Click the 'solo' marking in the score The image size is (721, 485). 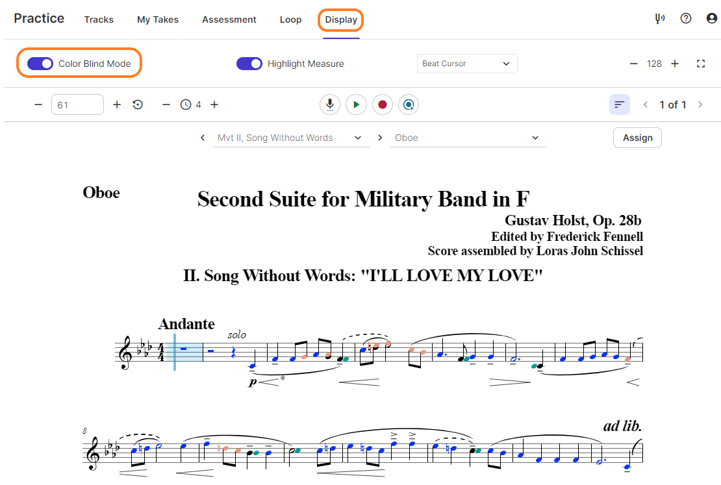click(x=237, y=334)
